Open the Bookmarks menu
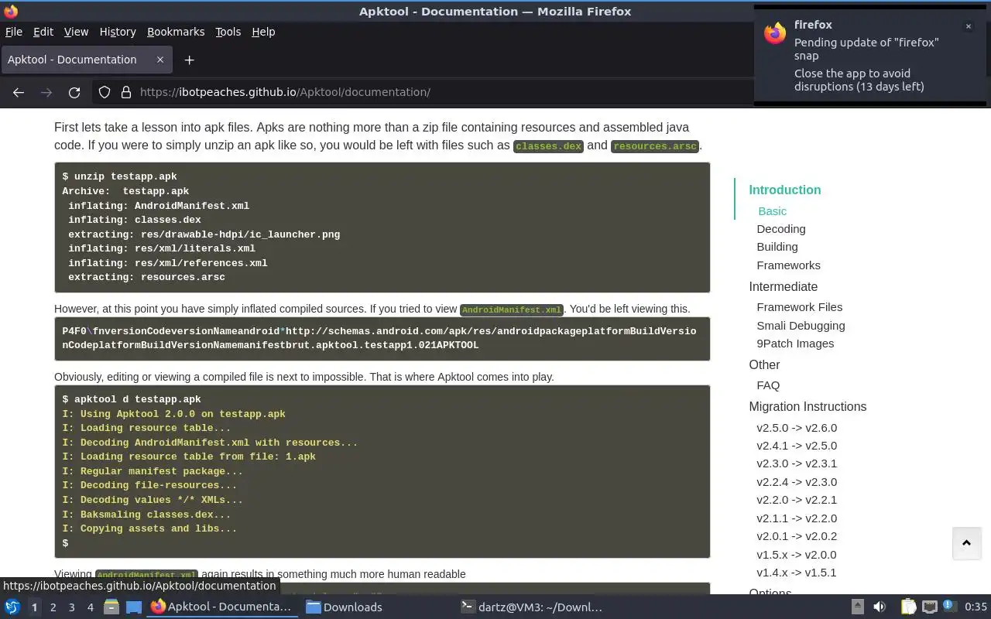The height and width of the screenshot is (619, 991). tap(176, 32)
